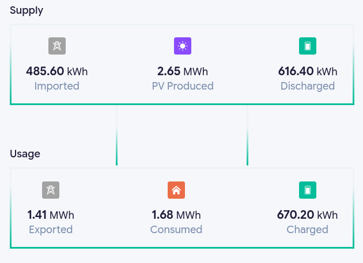The height and width of the screenshot is (263, 363).
Task: Click the Usage section heading
Action: tap(25, 154)
